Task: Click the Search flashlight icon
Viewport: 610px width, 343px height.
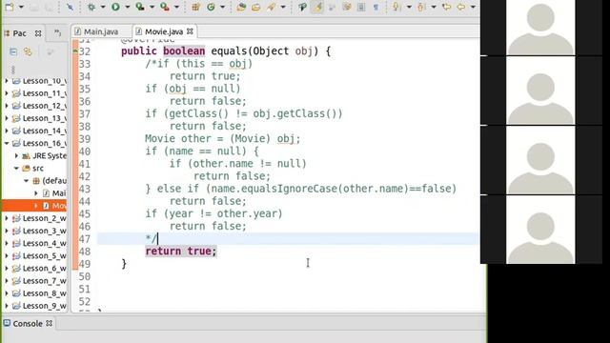Action: [271, 7]
